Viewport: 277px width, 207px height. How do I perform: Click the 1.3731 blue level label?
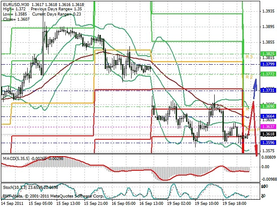tap(268, 90)
